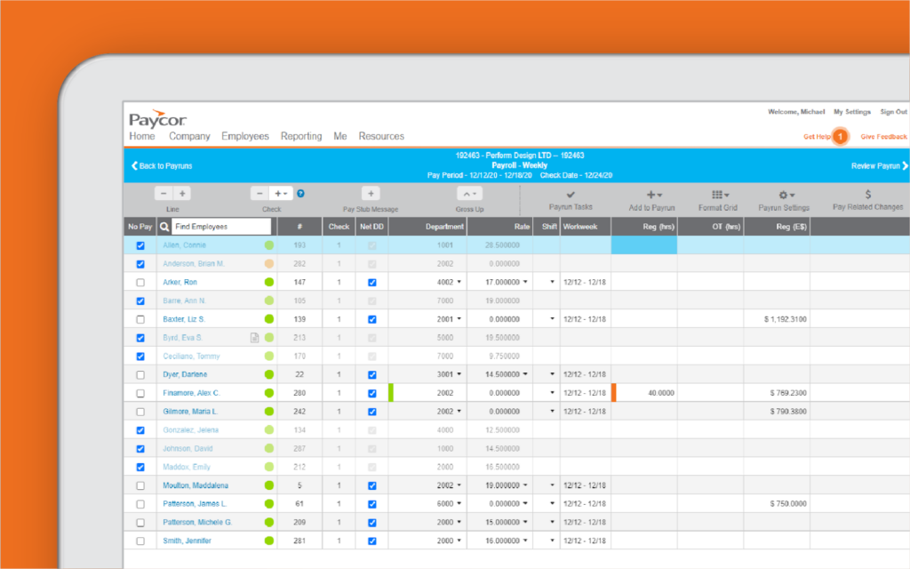Open the Format Grid icon
This screenshot has width=910, height=569.
pos(718,192)
